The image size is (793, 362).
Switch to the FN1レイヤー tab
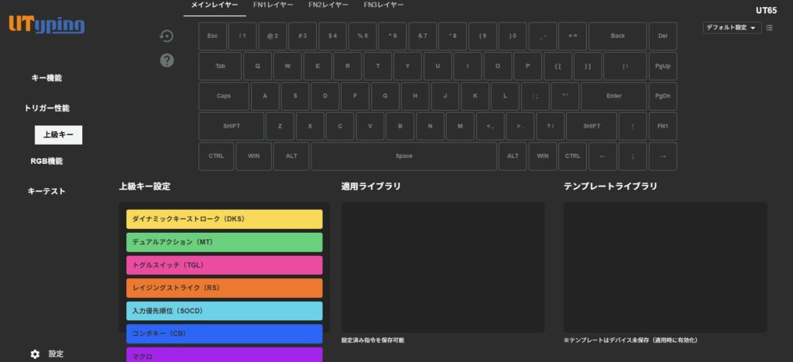[x=273, y=5]
